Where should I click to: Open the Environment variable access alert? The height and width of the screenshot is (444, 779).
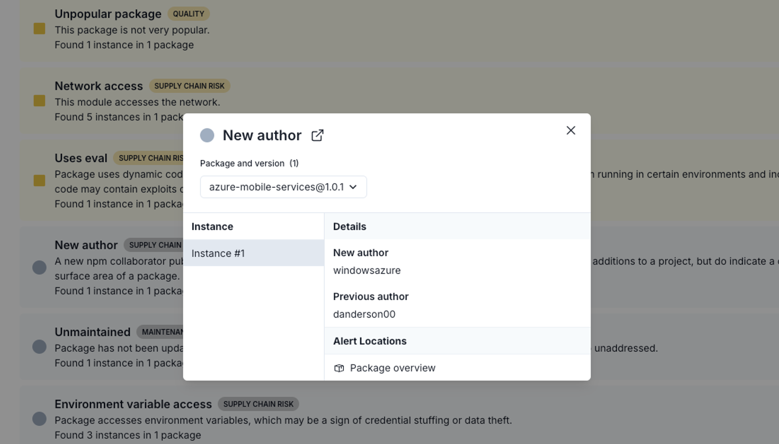click(x=133, y=404)
